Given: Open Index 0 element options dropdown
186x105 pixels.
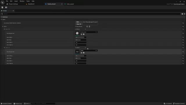Looking at the screenshot, I should point(85,29).
